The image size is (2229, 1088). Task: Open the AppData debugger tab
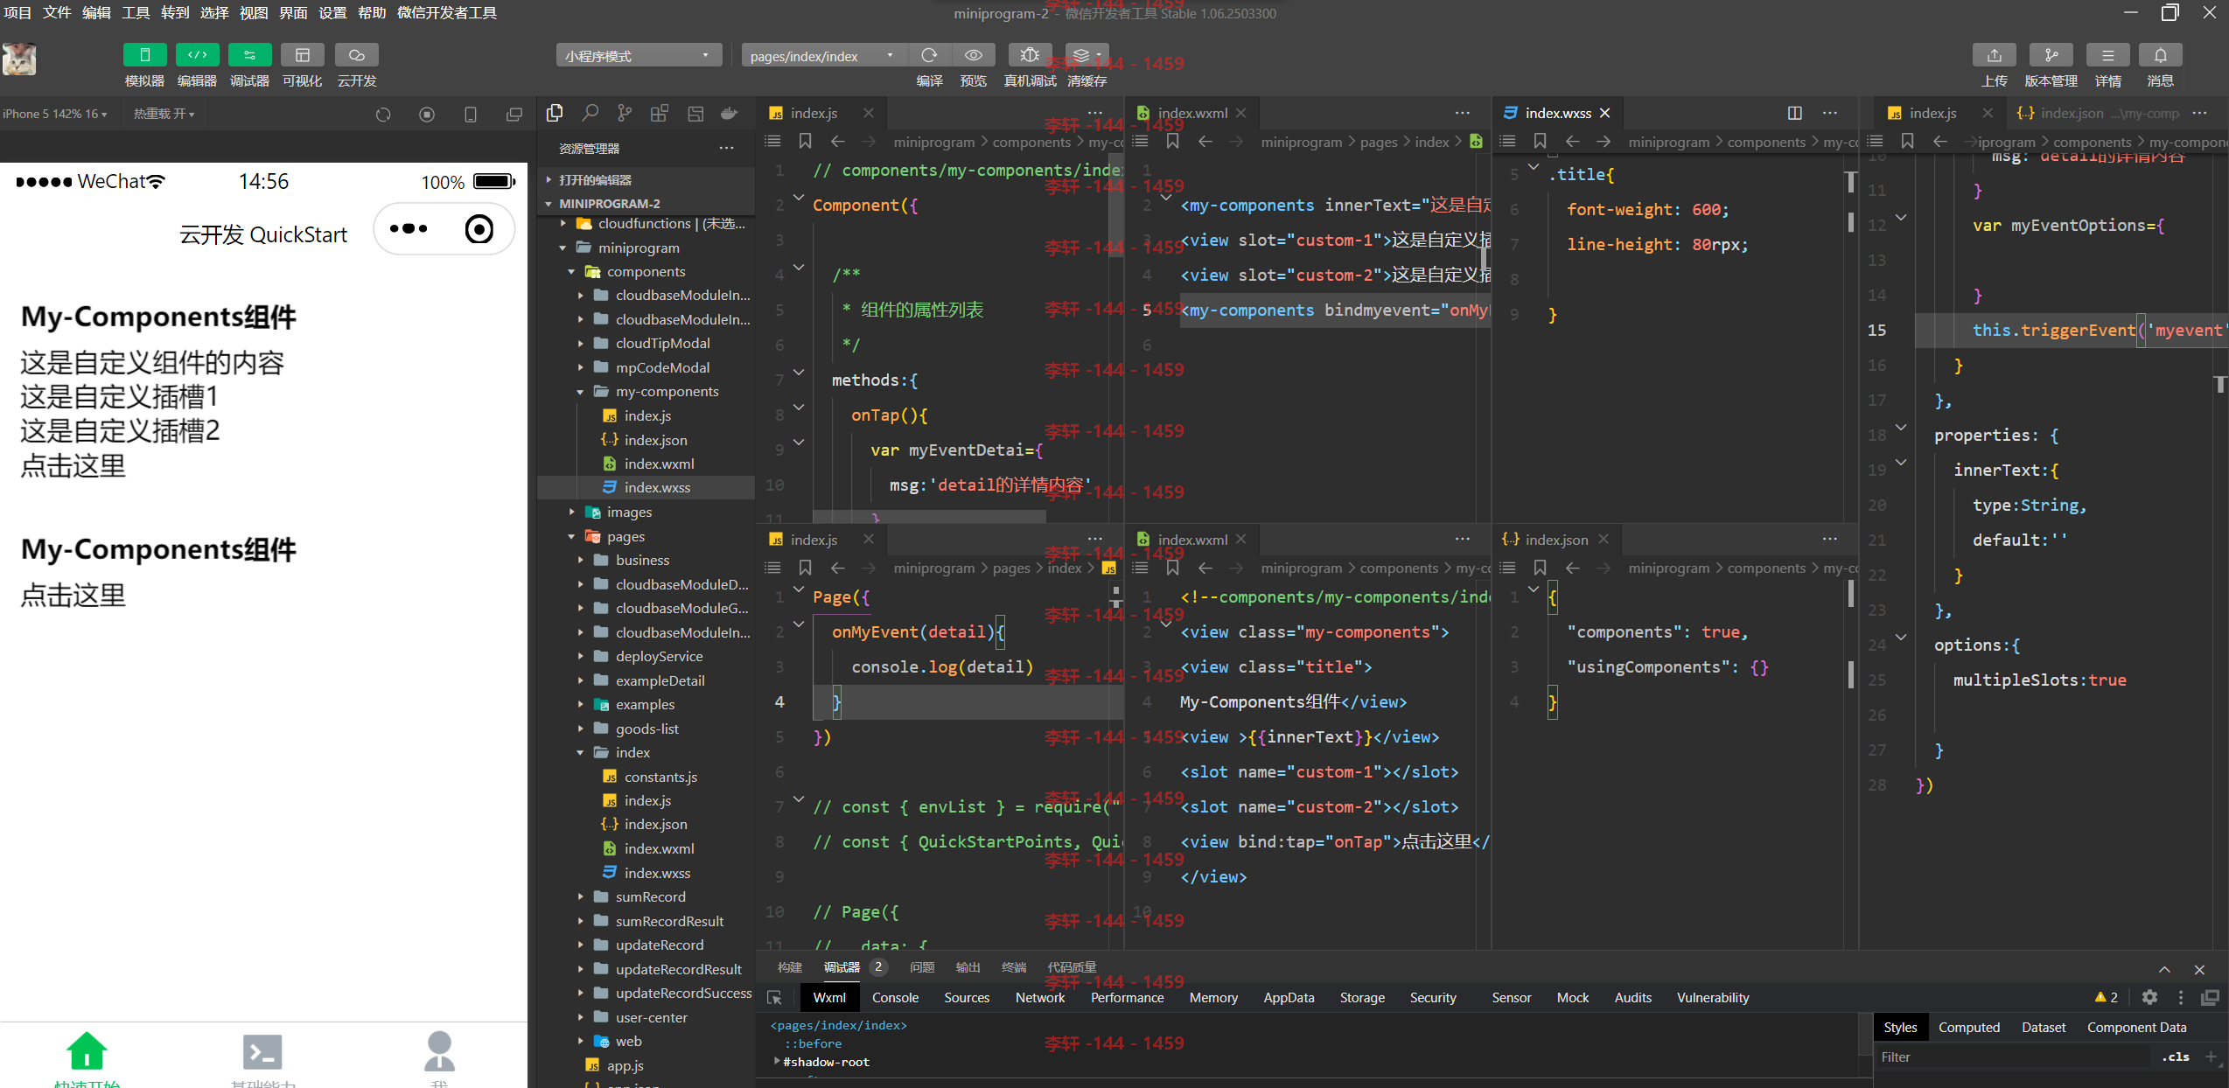click(x=1288, y=997)
